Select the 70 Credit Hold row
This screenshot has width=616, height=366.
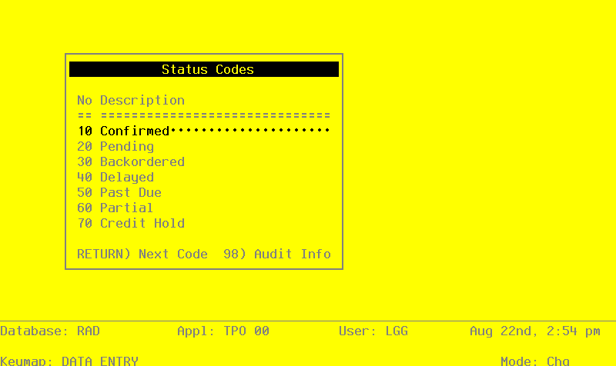click(x=131, y=223)
